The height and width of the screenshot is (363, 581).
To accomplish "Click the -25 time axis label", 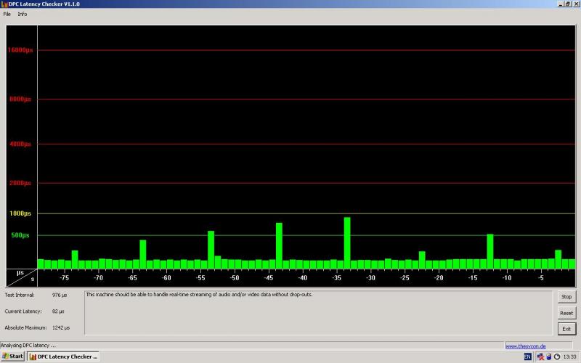I will (405, 278).
